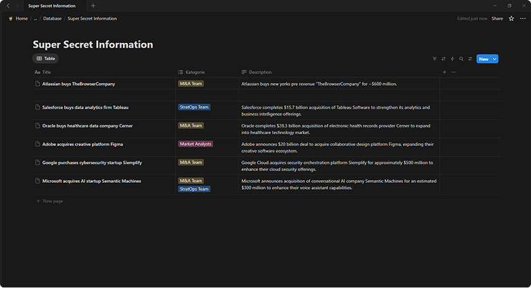Open the Title column header menu

coord(43,72)
